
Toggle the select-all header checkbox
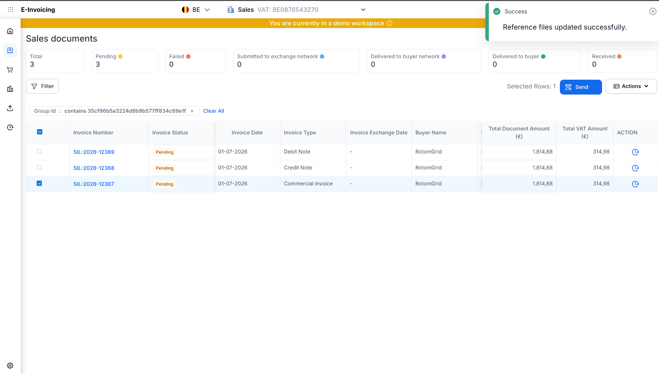coord(40,132)
